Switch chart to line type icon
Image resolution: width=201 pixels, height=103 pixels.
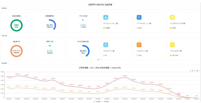pos(195,71)
